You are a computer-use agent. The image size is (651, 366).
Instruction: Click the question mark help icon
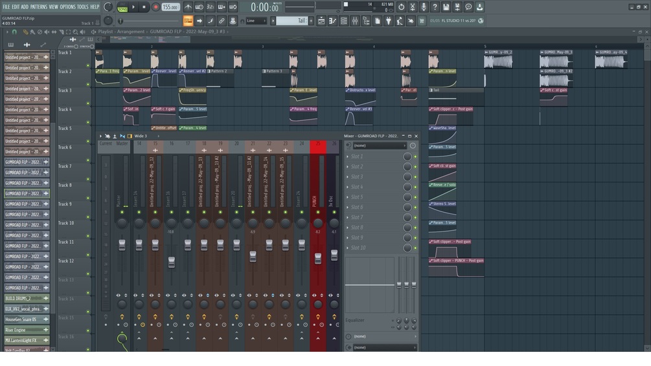tap(435, 7)
